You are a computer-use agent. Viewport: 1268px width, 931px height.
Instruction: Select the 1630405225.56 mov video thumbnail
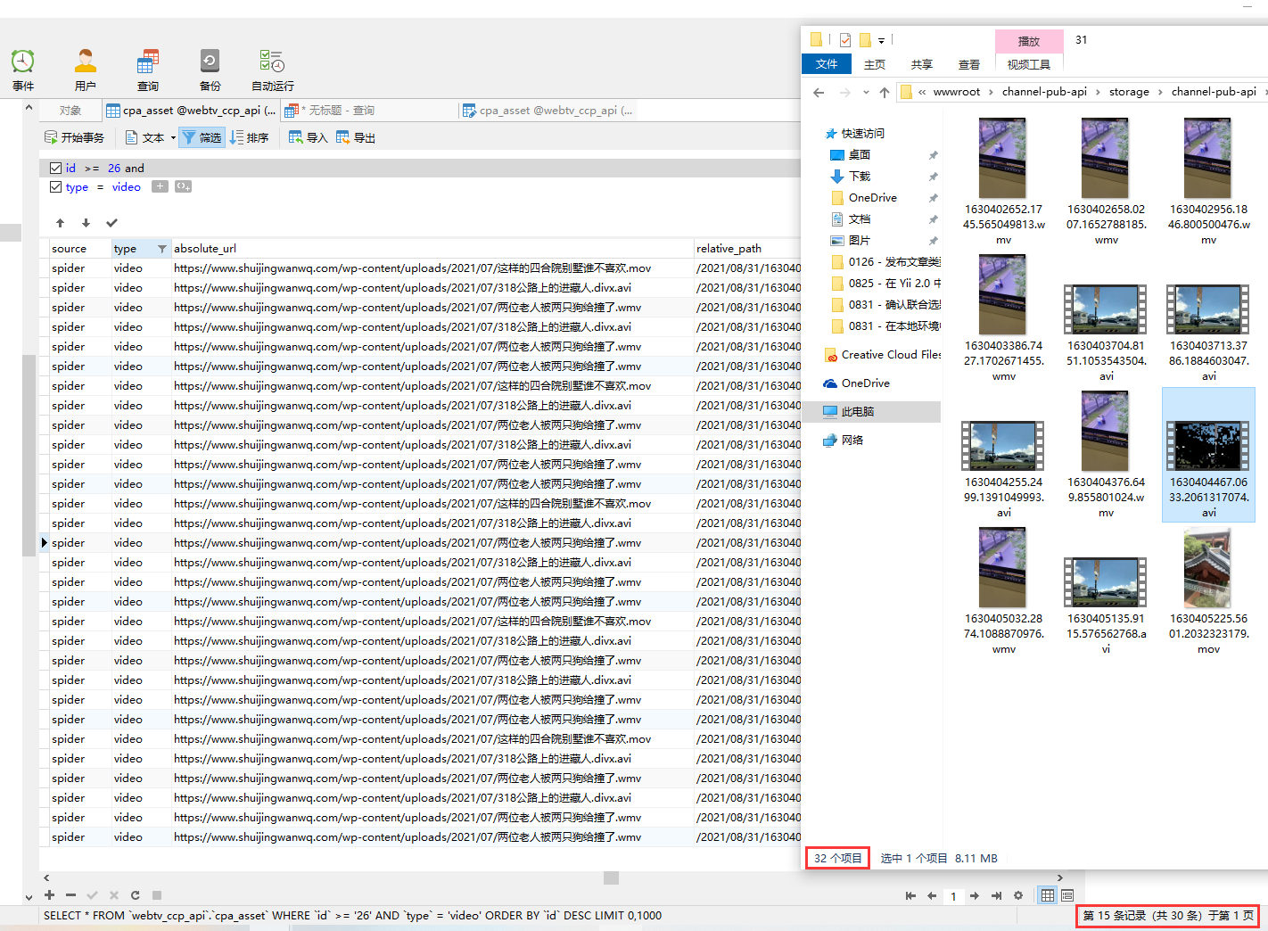(x=1207, y=568)
